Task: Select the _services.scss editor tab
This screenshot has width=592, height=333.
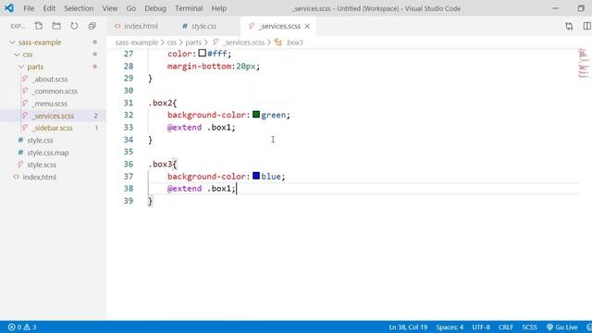Action: pos(279,26)
